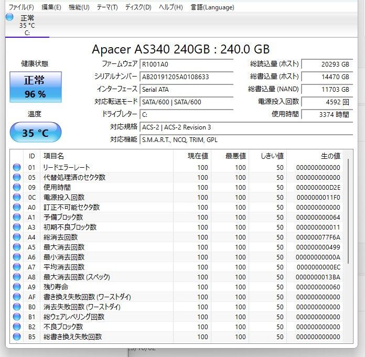Click total NAND writes value 11703 GB
This screenshot has height=357, width=365.
click(x=327, y=89)
